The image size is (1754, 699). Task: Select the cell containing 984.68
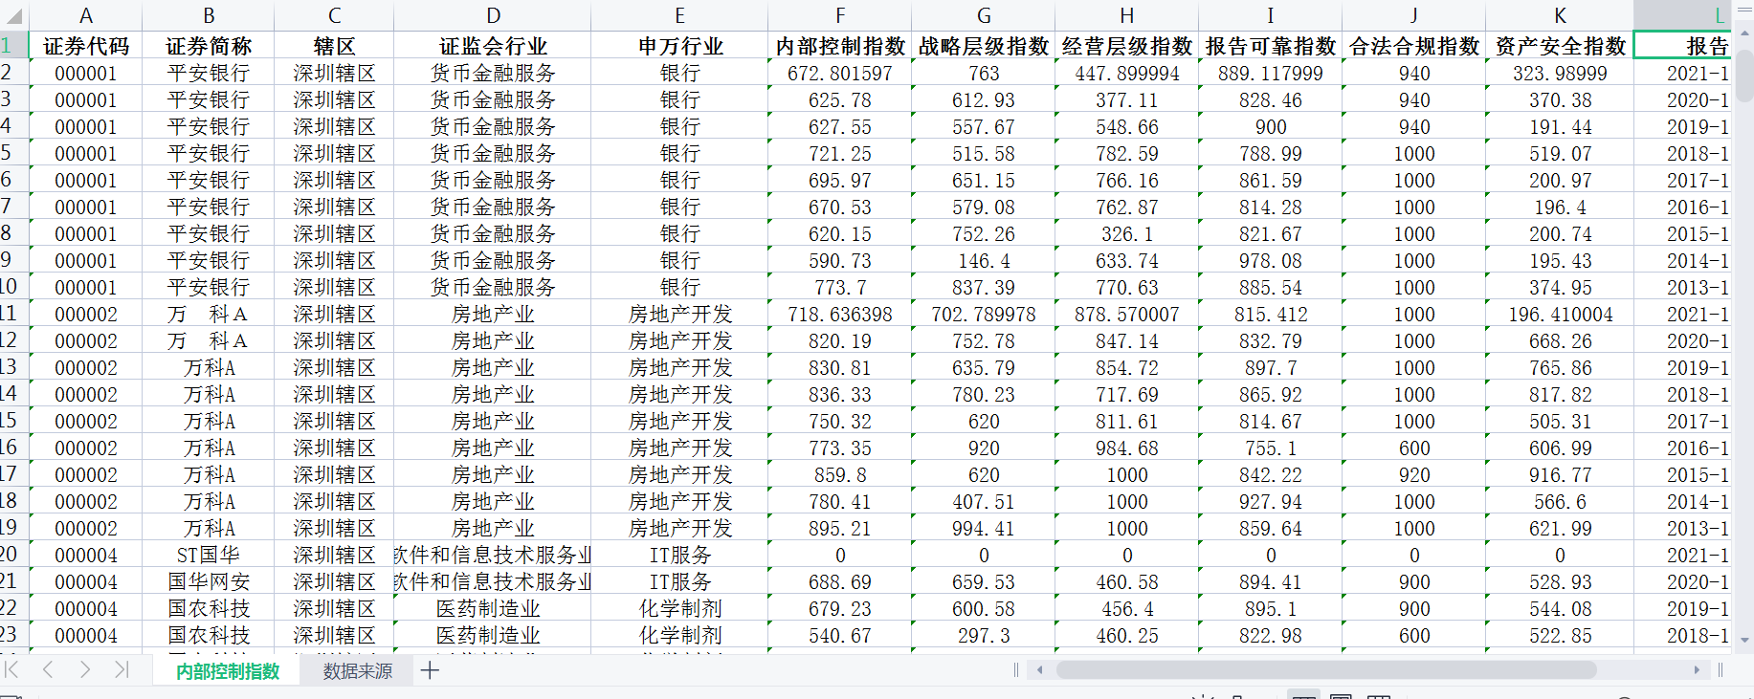coord(1127,448)
